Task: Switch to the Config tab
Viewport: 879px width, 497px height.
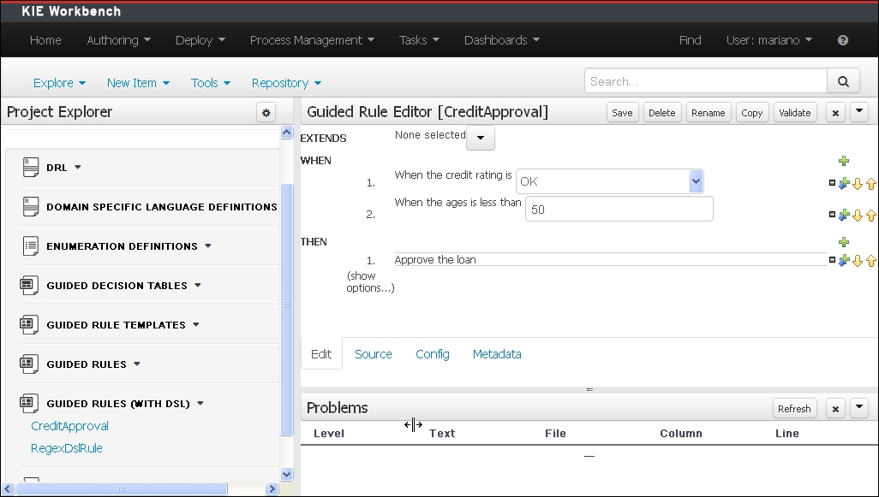Action: [x=432, y=354]
